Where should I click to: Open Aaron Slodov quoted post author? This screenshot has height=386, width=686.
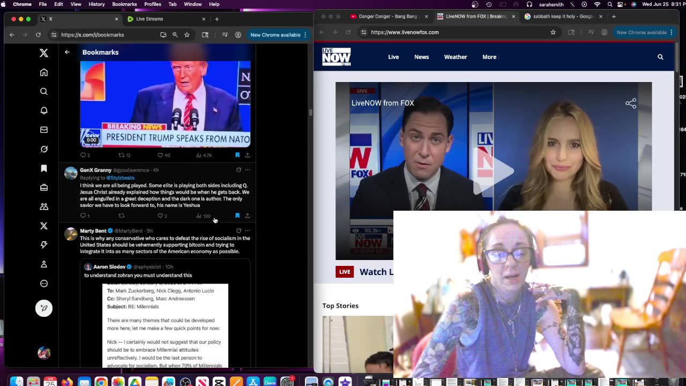pos(109,266)
